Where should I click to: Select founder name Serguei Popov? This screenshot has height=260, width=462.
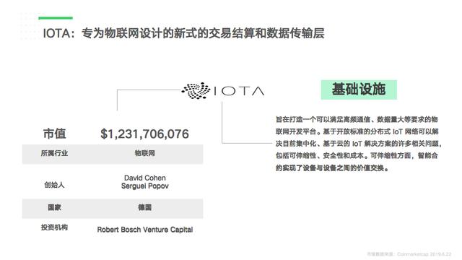(145, 186)
